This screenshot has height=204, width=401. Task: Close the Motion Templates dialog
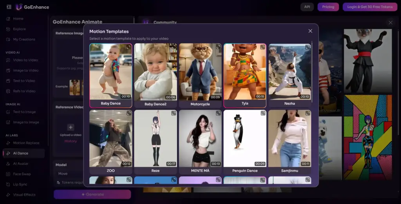tap(310, 31)
